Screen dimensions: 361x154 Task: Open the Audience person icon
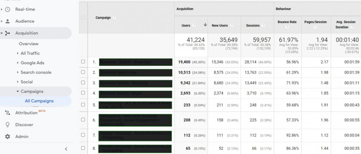click(x=8, y=21)
